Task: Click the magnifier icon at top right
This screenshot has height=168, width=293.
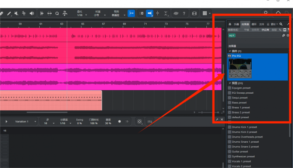Action: tap(266, 12)
